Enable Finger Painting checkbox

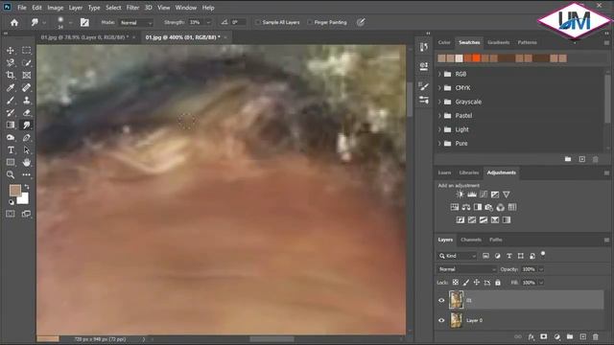point(310,23)
